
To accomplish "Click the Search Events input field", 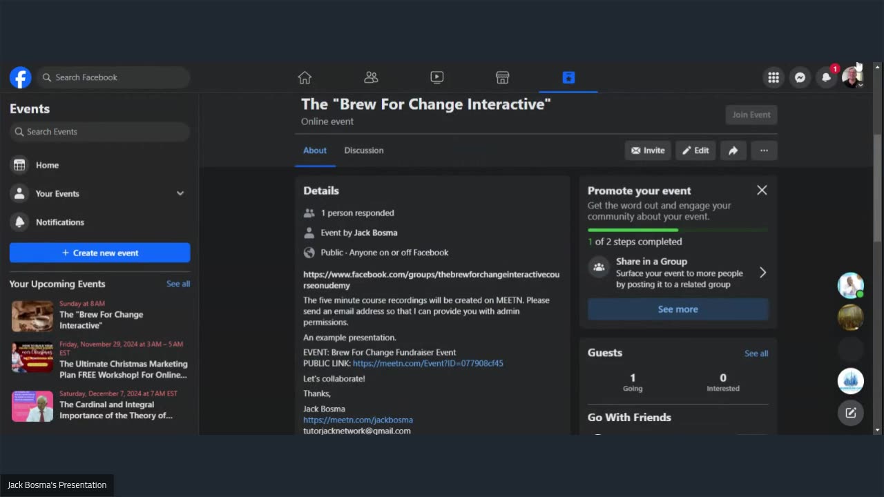I will [x=100, y=132].
